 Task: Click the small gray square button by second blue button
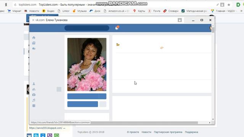click(103, 104)
